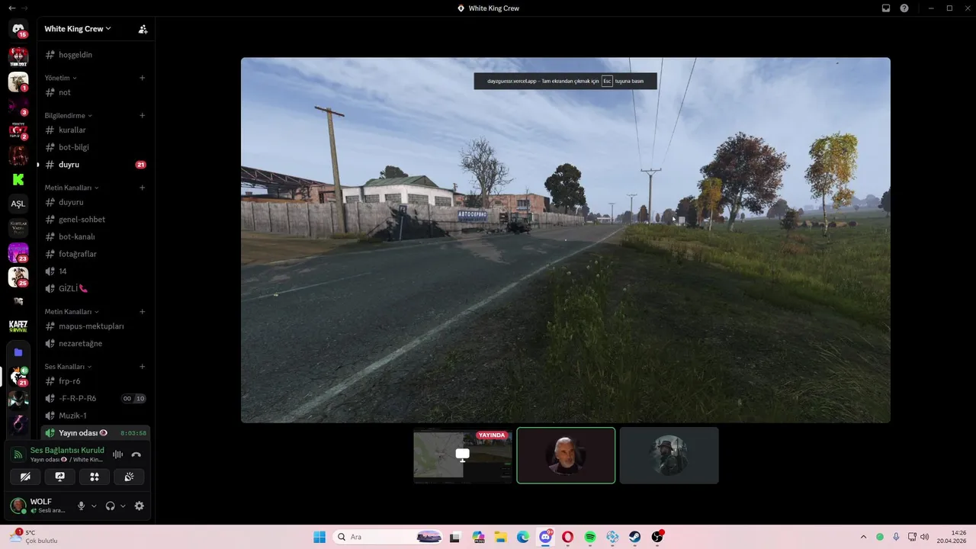This screenshot has height=549, width=976.
Task: Collapse the Ses Kanalları category
Action: [x=68, y=367]
